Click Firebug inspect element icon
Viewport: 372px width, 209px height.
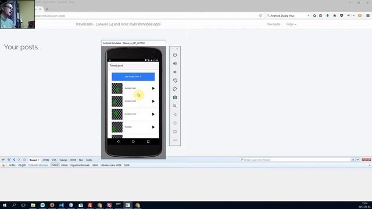point(9,160)
